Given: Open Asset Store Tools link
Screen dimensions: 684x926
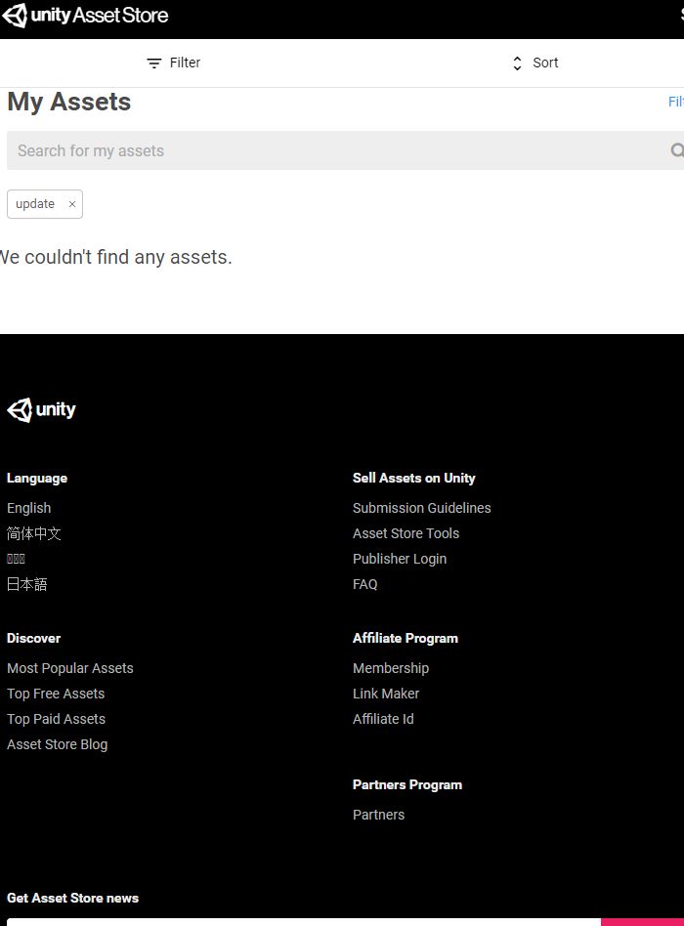Looking at the screenshot, I should pos(406,533).
